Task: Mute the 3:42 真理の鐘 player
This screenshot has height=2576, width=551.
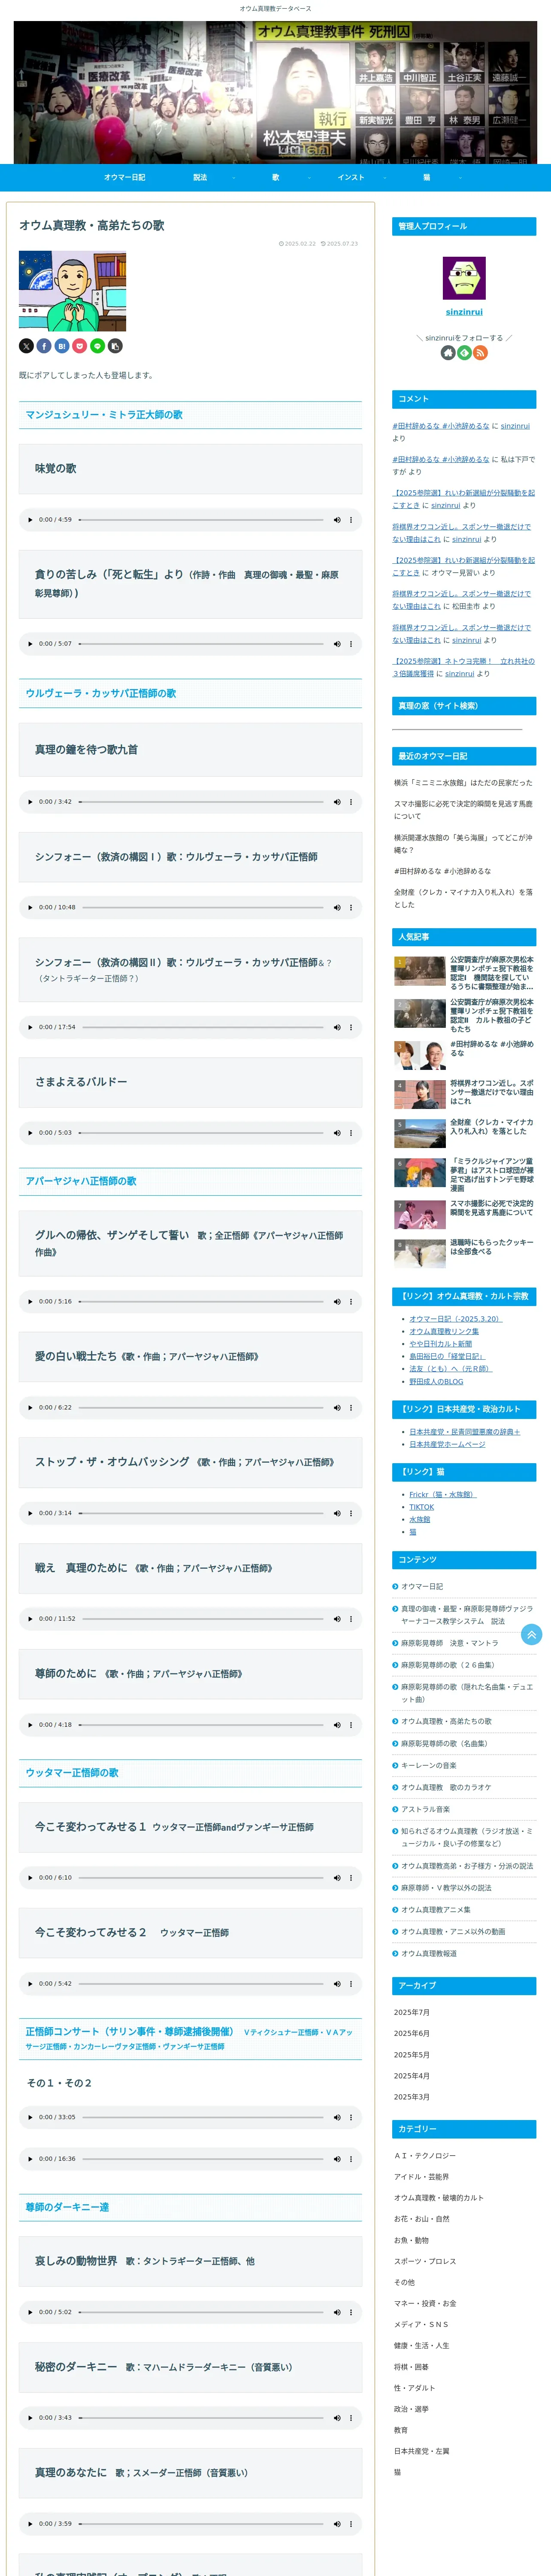Action: pos(337,802)
